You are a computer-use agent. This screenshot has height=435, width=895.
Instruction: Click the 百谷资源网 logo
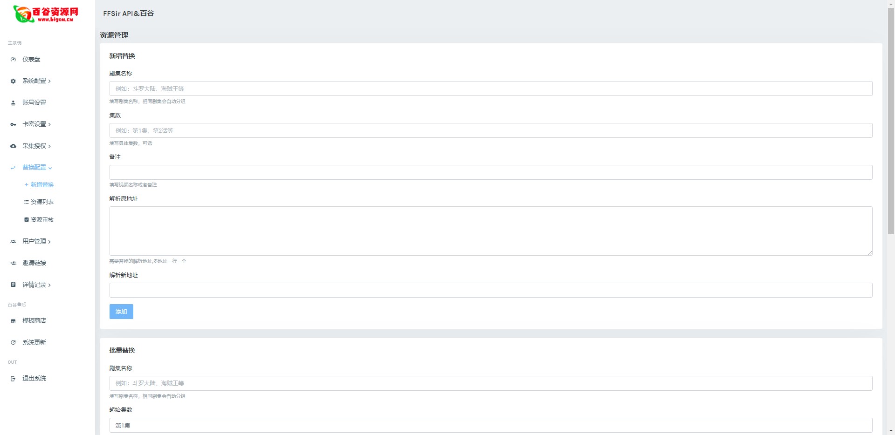(x=46, y=14)
